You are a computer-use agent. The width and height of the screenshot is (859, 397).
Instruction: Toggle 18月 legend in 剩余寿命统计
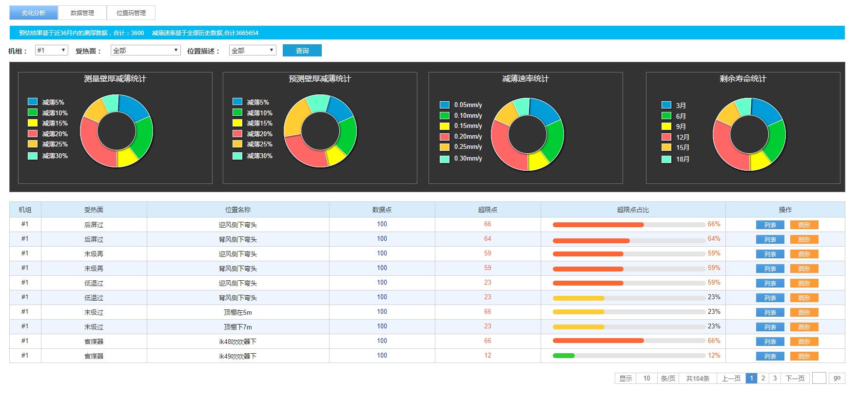pos(675,159)
